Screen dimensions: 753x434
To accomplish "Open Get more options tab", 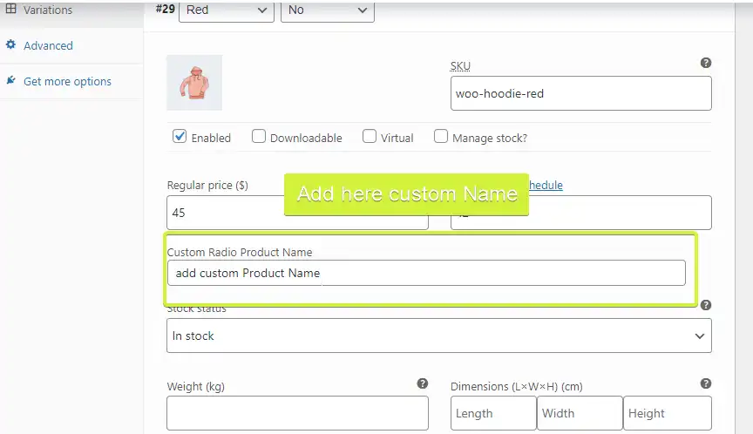I will point(67,82).
